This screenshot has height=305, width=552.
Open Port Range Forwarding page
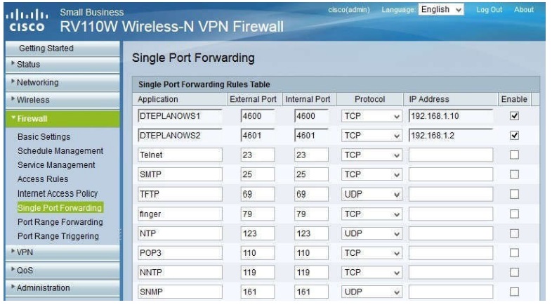pyautogui.click(x=60, y=221)
